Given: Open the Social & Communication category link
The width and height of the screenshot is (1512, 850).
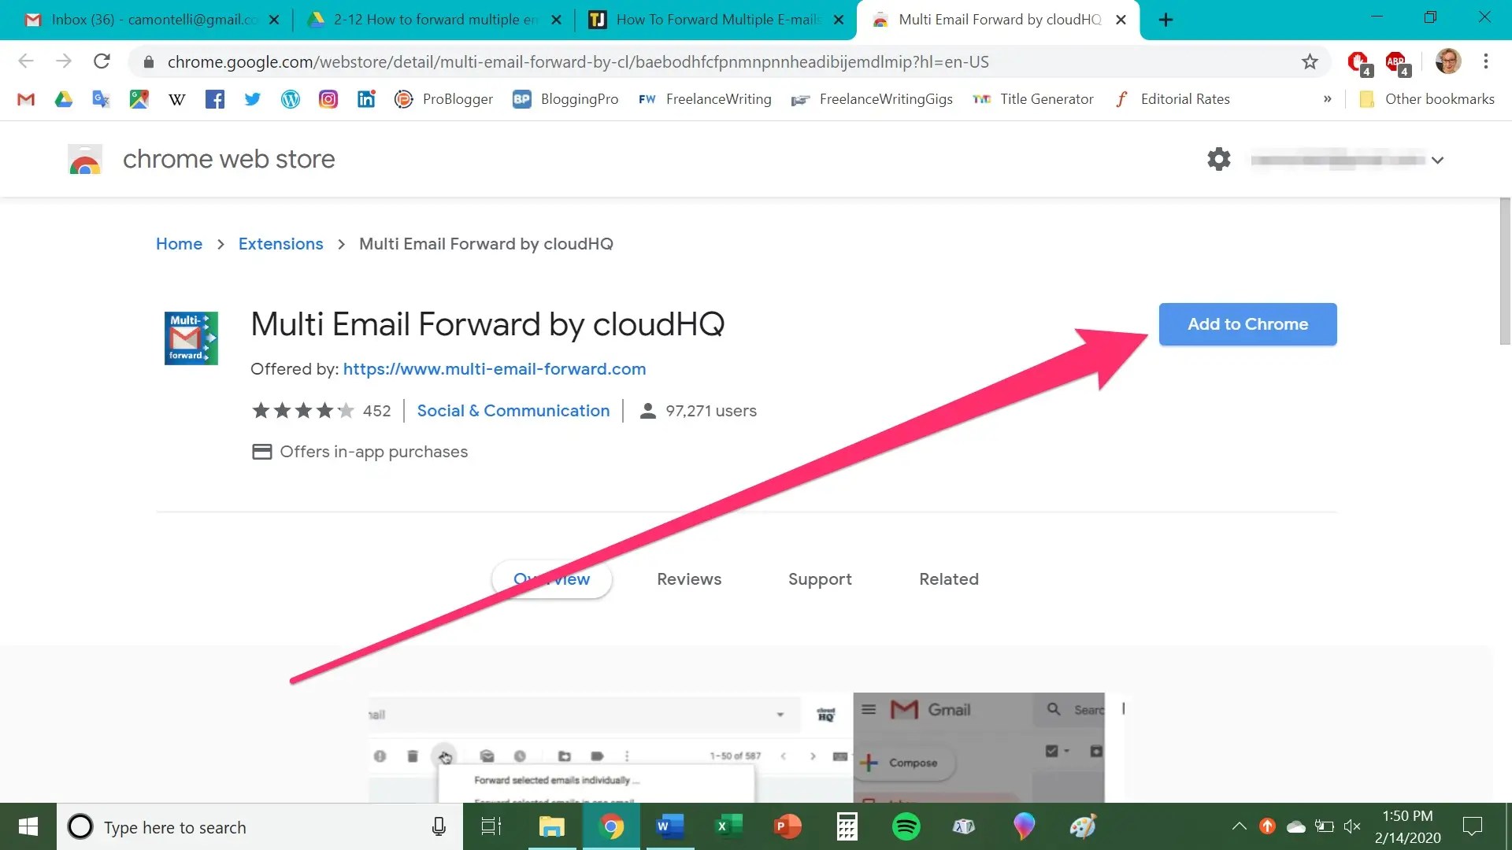Looking at the screenshot, I should 513,411.
